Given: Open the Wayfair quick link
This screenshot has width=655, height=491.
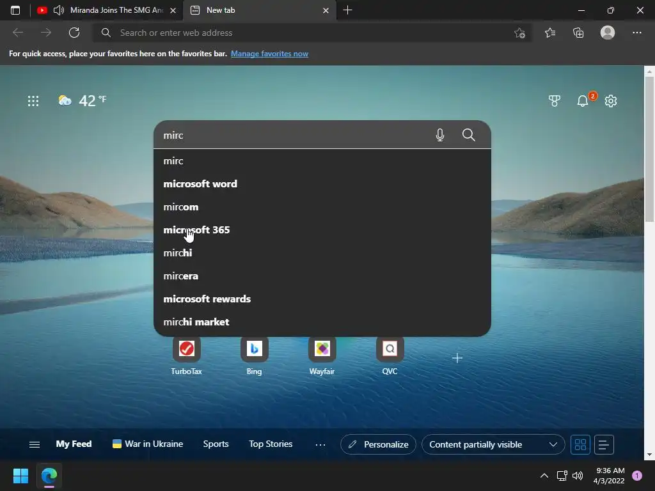Looking at the screenshot, I should point(322,355).
